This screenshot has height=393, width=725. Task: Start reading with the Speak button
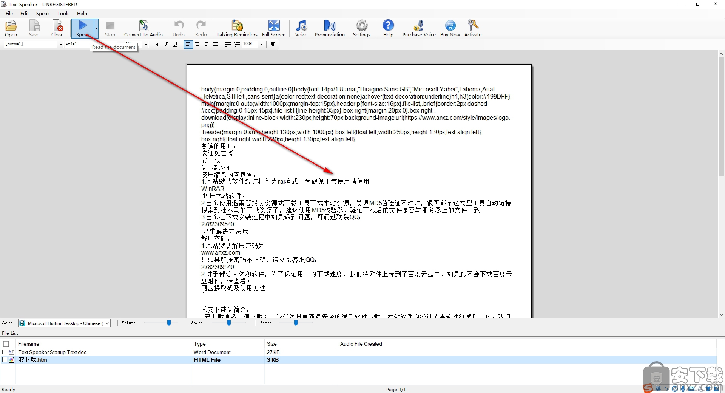pyautogui.click(x=83, y=28)
